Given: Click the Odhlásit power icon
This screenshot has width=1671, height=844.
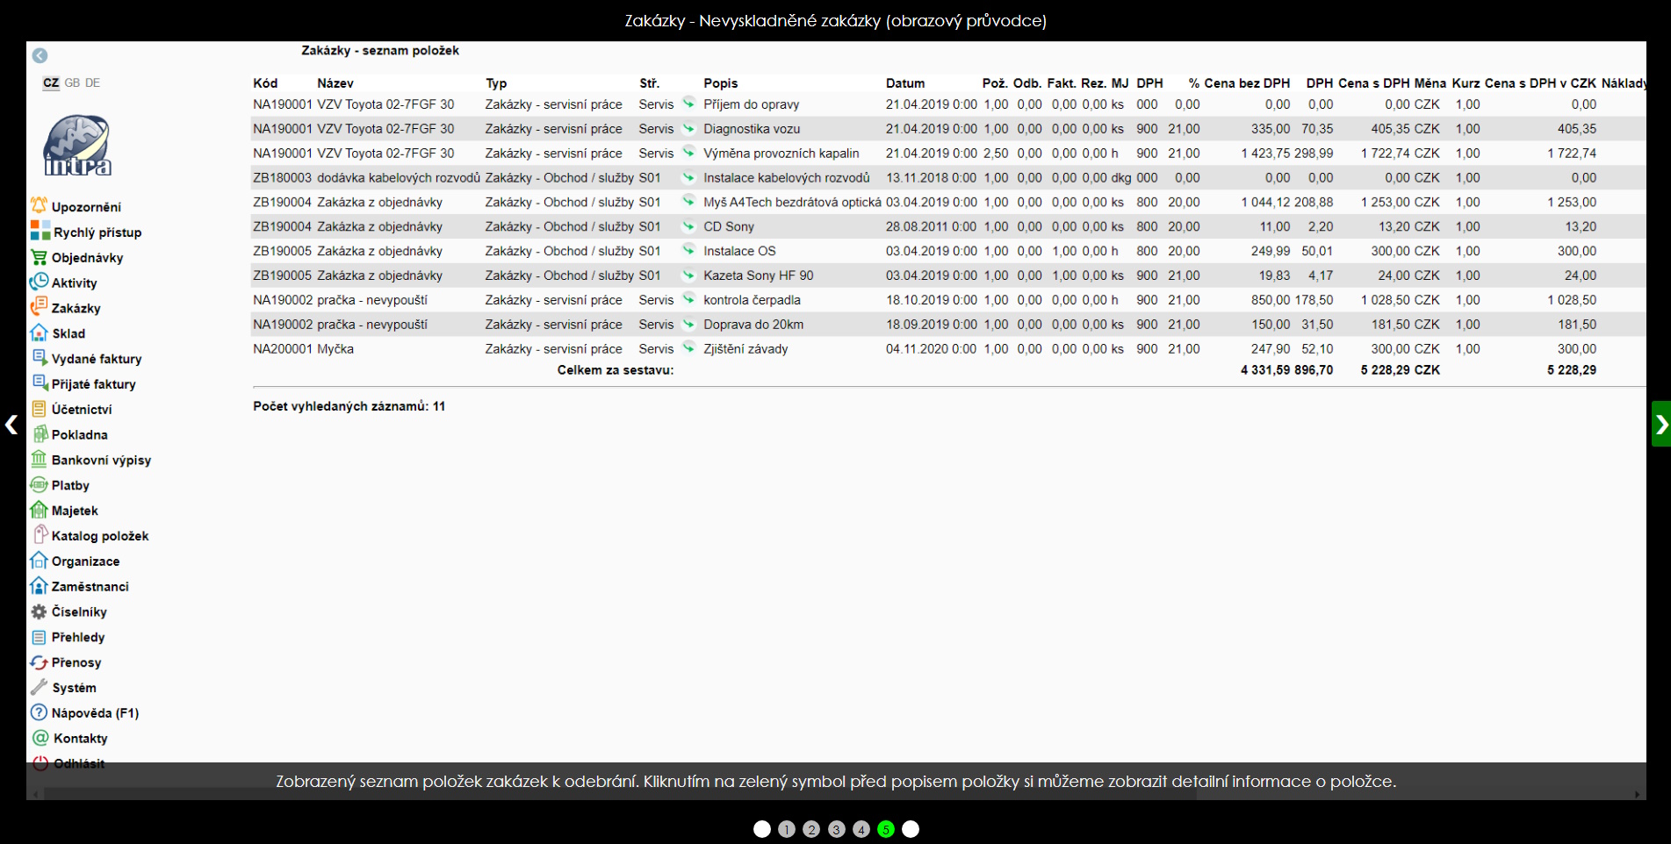Looking at the screenshot, I should coord(40,763).
